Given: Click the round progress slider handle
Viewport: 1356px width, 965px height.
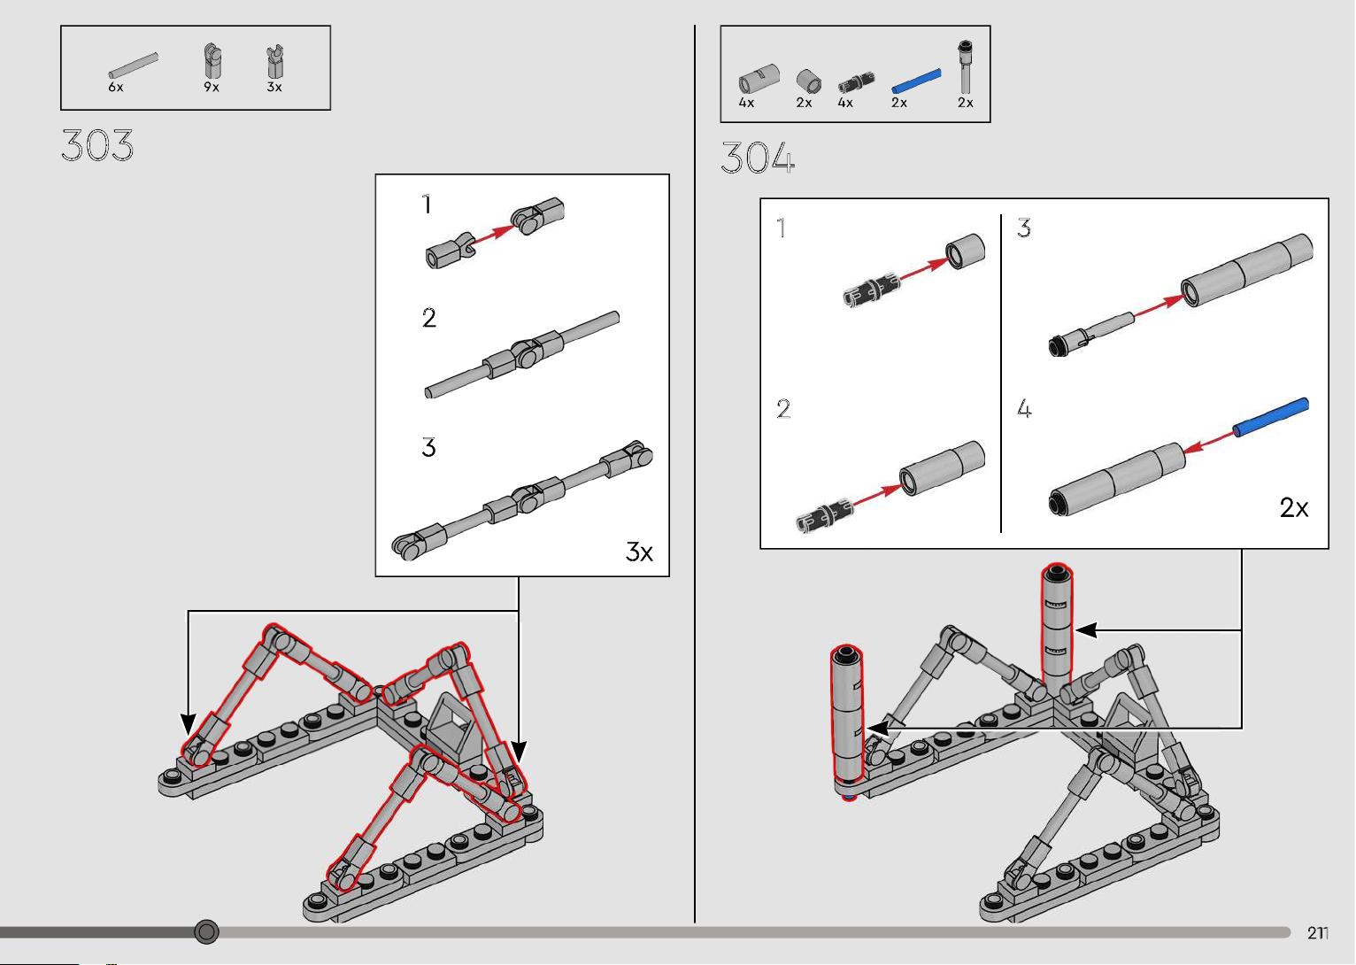Looking at the screenshot, I should 206,931.
